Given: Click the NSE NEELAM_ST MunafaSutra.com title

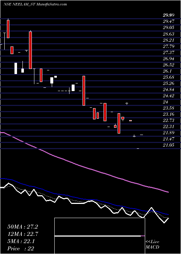Looking at the screenshot, I should (35, 4).
